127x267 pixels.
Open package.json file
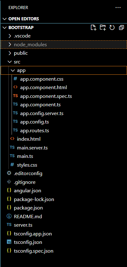pos(28,208)
